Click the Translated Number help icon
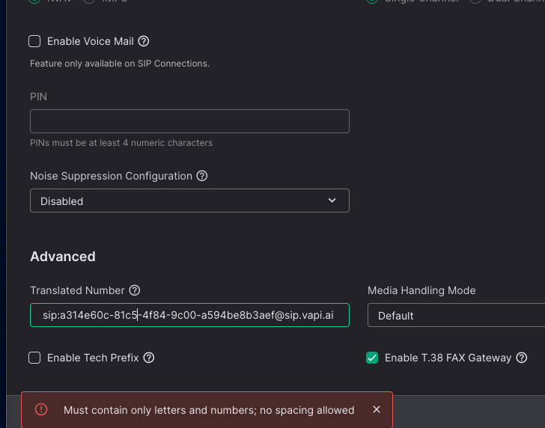This screenshot has height=428, width=545. 135,290
